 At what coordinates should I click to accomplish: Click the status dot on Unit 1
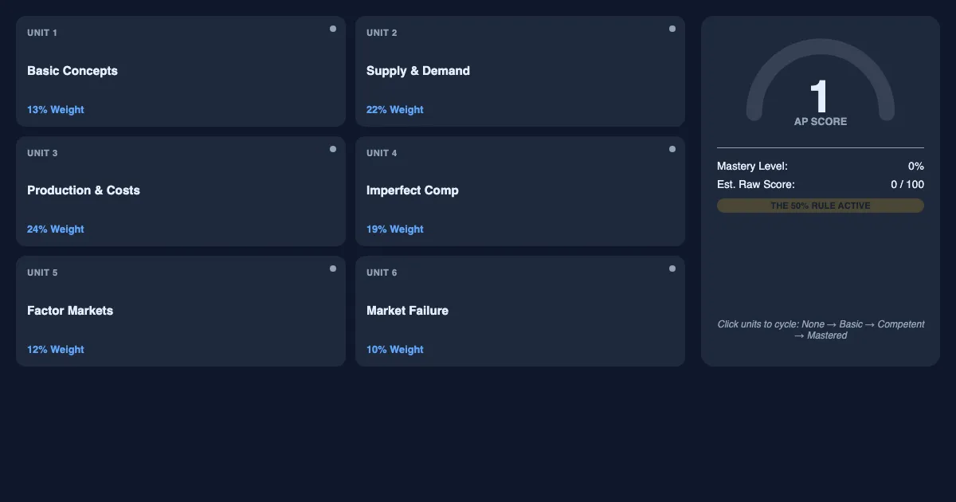[x=333, y=29]
